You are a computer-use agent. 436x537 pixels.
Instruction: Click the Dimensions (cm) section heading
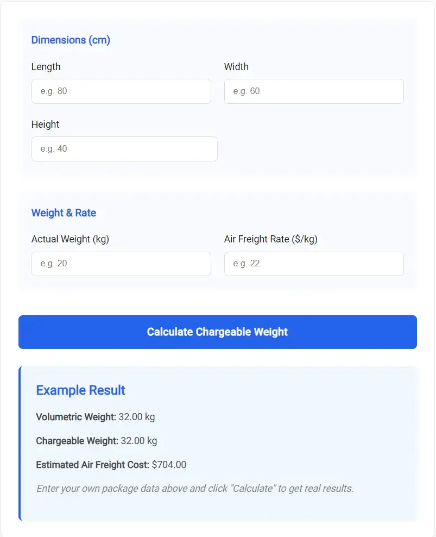tap(71, 40)
